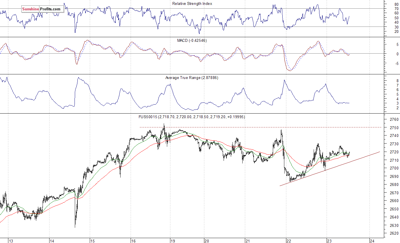Click the 2730 price axis label
The image size is (400, 243).
coord(394,144)
